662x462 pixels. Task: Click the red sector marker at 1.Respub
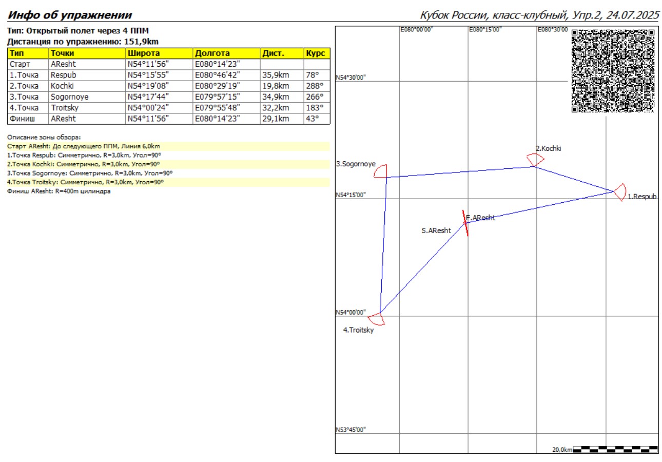click(620, 191)
